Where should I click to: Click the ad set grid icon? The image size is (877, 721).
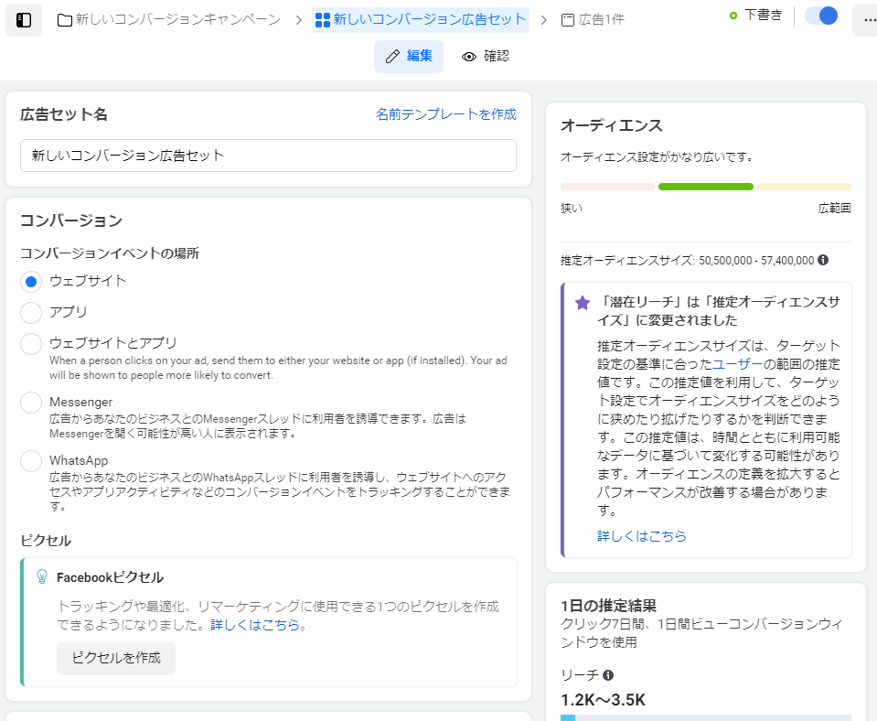tap(322, 20)
